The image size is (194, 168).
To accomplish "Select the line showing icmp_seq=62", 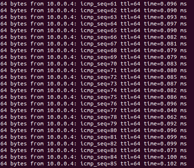I will click(x=93, y=10).
